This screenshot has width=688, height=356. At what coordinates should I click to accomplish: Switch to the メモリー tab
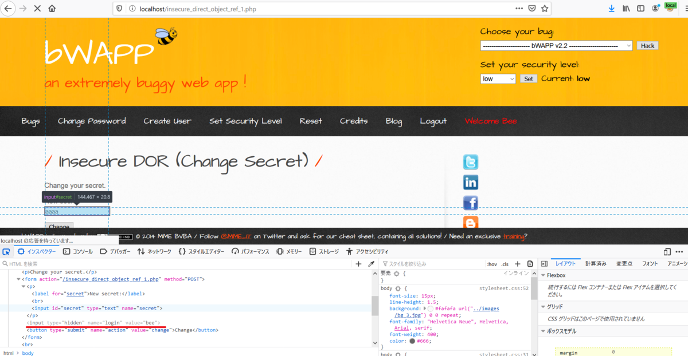[x=289, y=251]
